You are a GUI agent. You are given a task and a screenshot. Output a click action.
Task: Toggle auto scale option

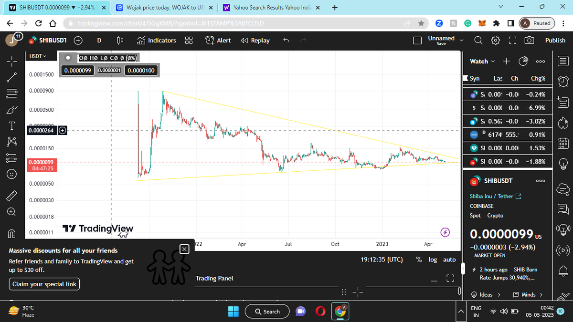(x=449, y=260)
